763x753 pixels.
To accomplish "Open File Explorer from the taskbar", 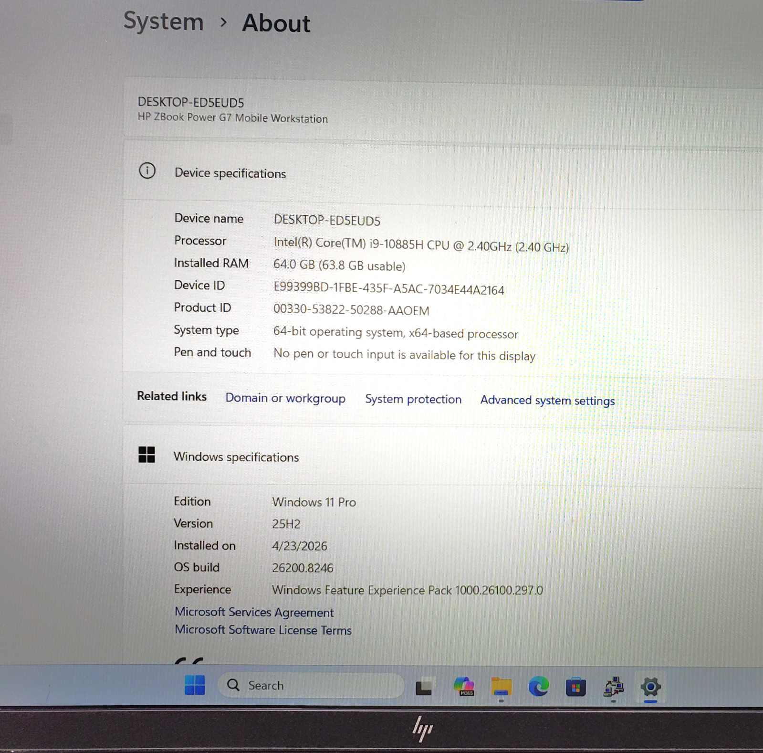I will 501,687.
